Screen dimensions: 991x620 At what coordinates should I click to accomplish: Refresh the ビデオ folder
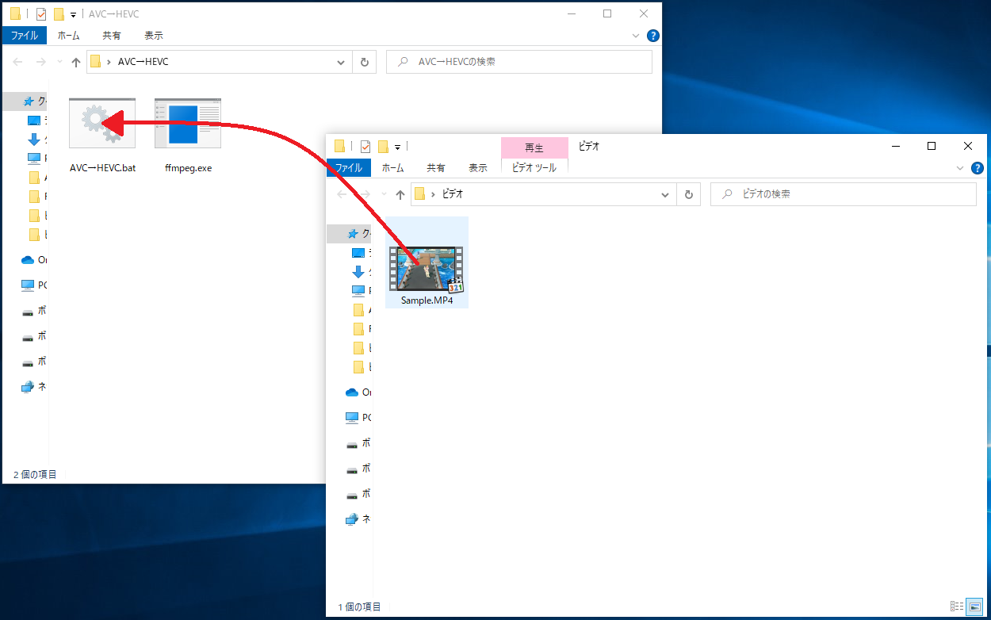[689, 194]
